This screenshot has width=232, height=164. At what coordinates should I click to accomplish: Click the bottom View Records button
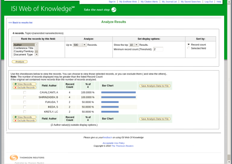tap(24, 117)
